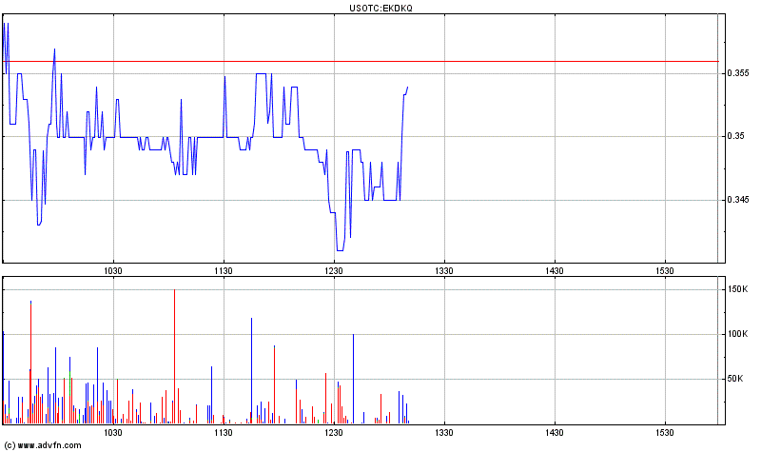Click the 1430 label under volume chart
This screenshot has width=761, height=452.
(555, 433)
